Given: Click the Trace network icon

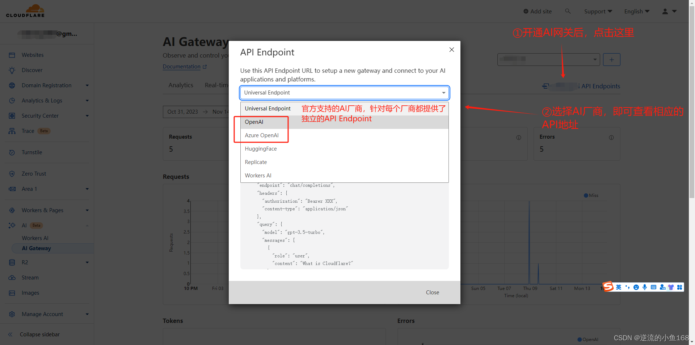Looking at the screenshot, I should click(x=12, y=131).
